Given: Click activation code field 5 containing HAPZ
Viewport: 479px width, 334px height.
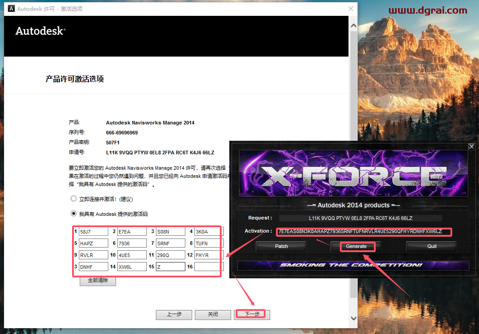Looking at the screenshot, I should point(93,243).
